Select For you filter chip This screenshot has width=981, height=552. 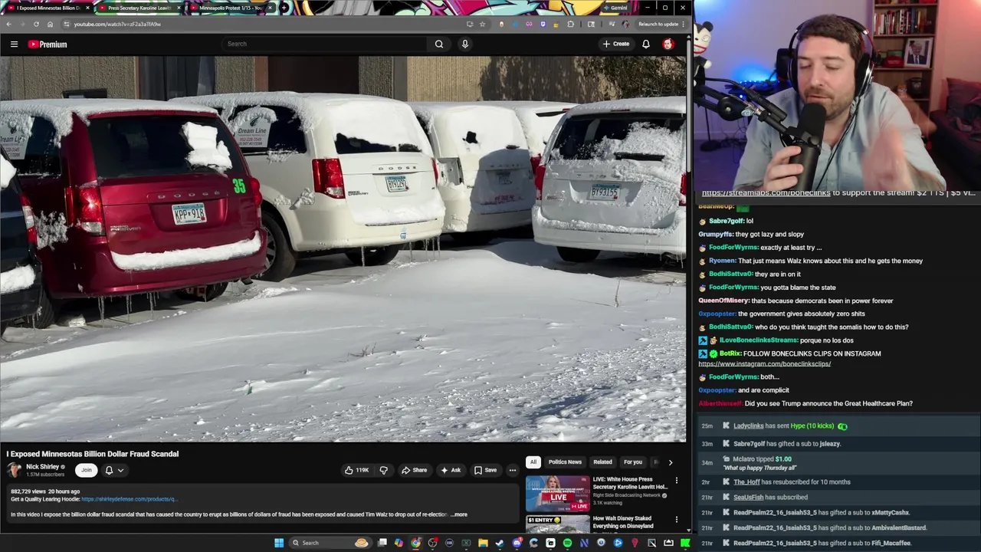pyautogui.click(x=632, y=462)
